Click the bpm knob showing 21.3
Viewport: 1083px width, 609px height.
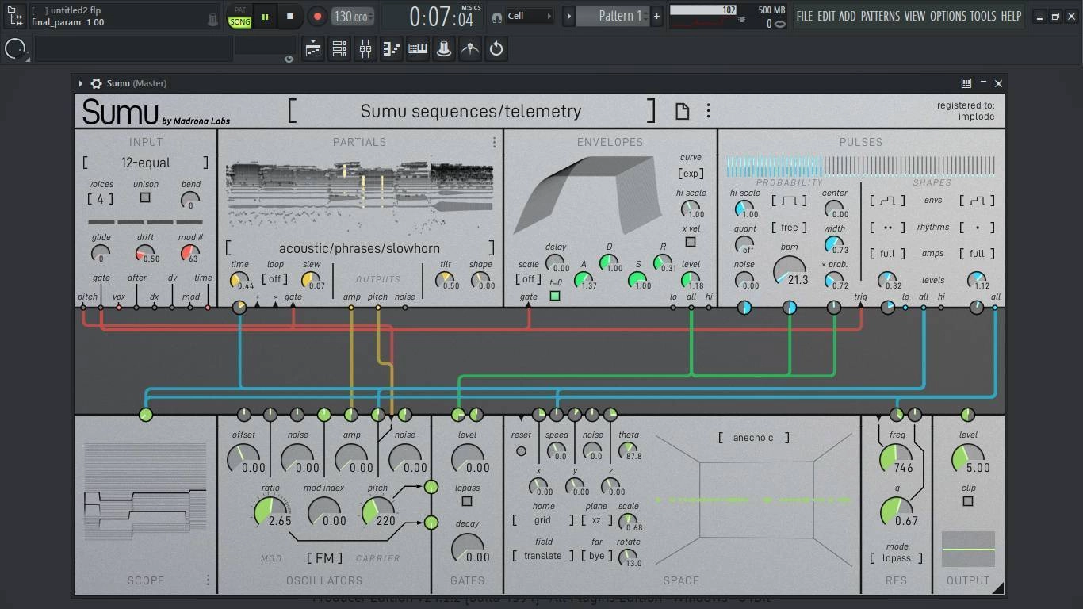tap(790, 272)
